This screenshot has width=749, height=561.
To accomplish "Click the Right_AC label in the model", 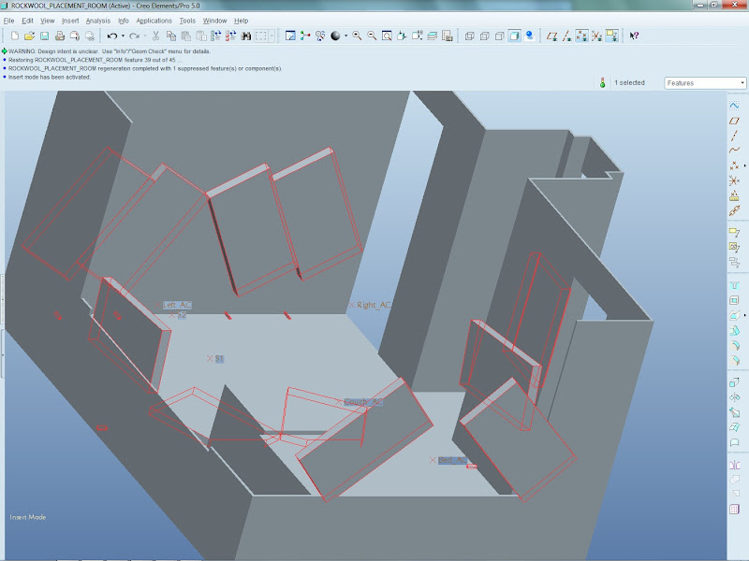I will point(373,305).
